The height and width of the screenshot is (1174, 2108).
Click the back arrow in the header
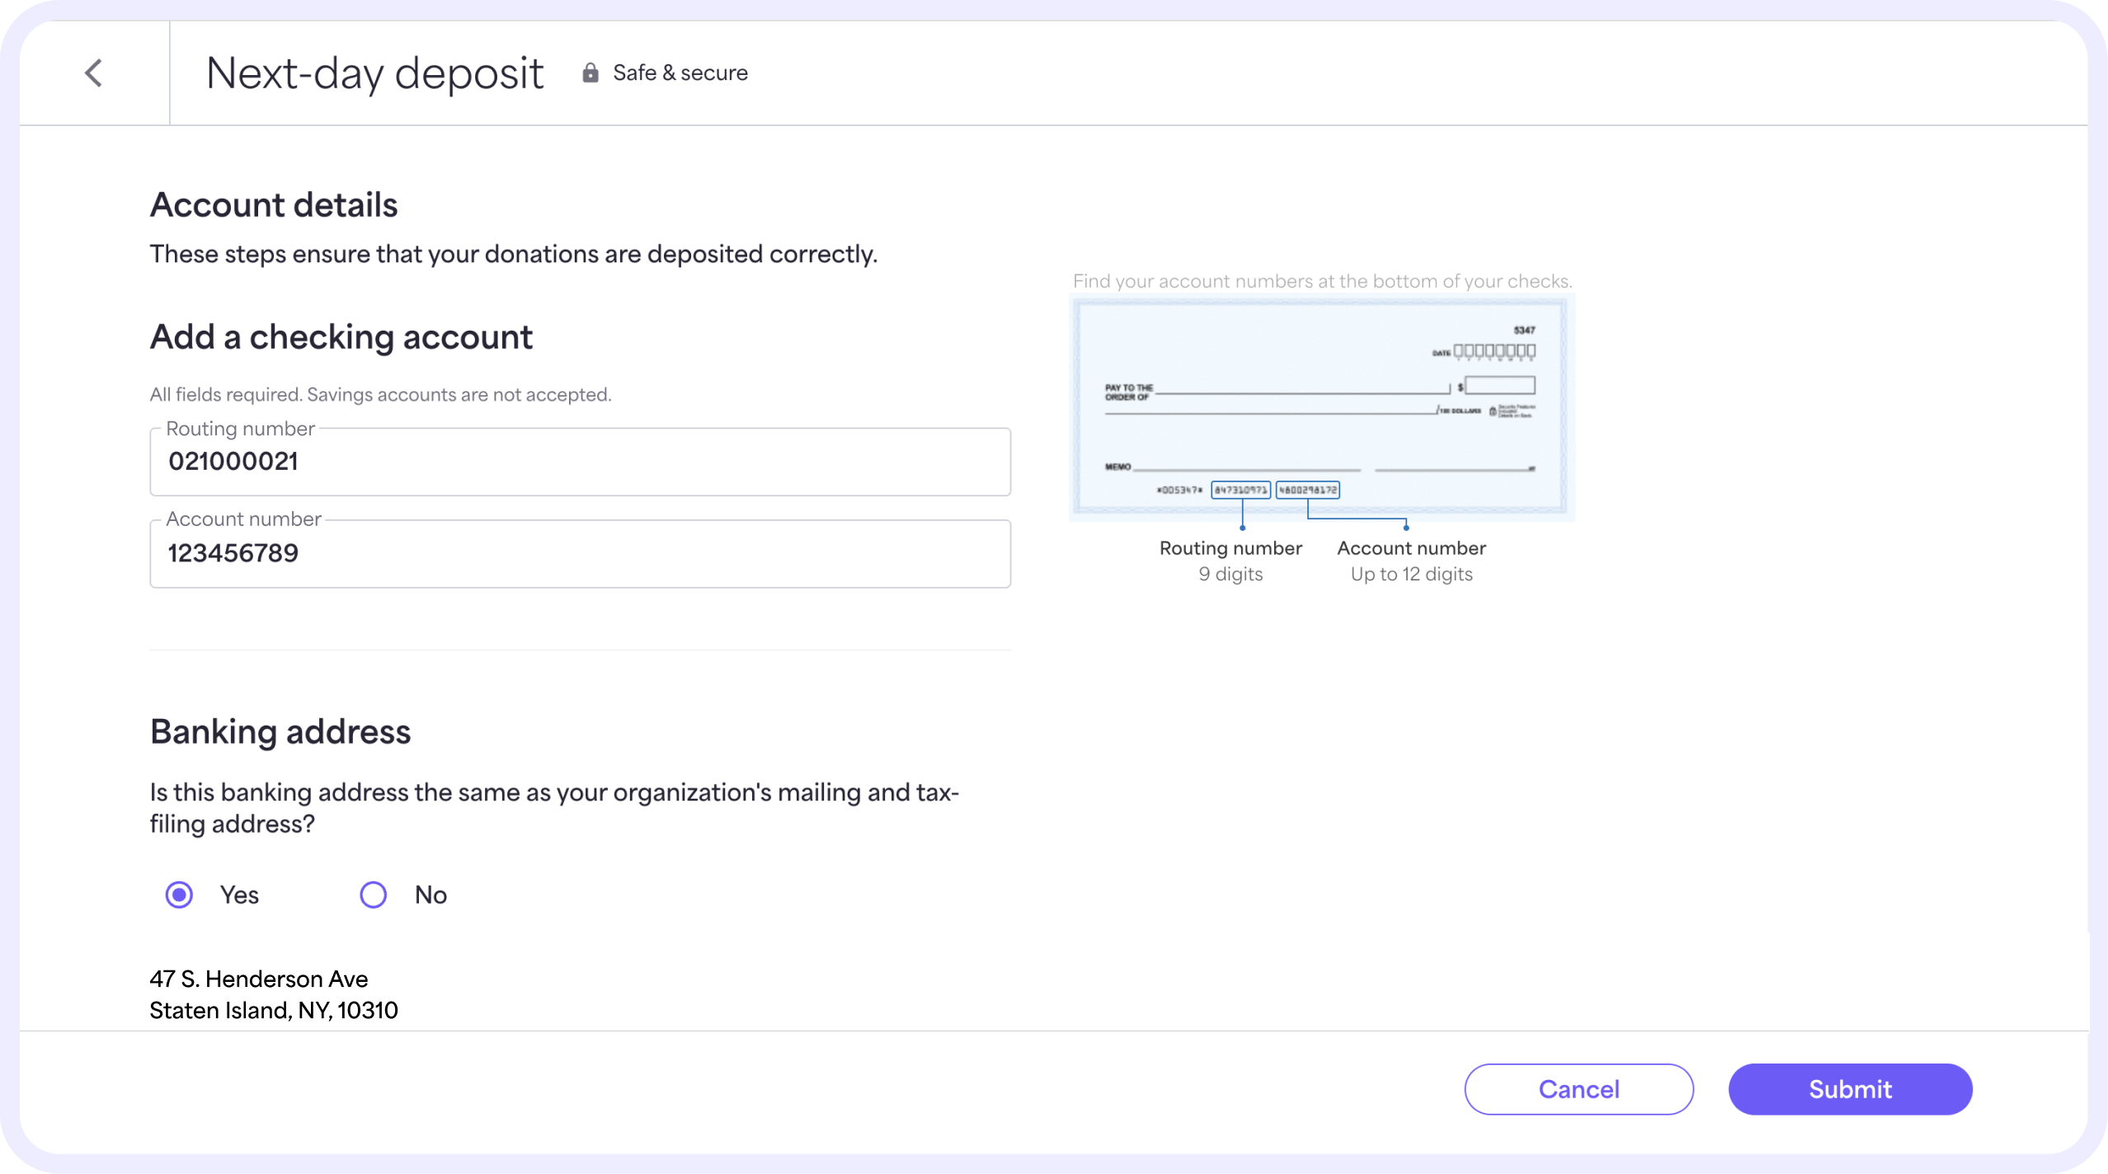tap(94, 73)
